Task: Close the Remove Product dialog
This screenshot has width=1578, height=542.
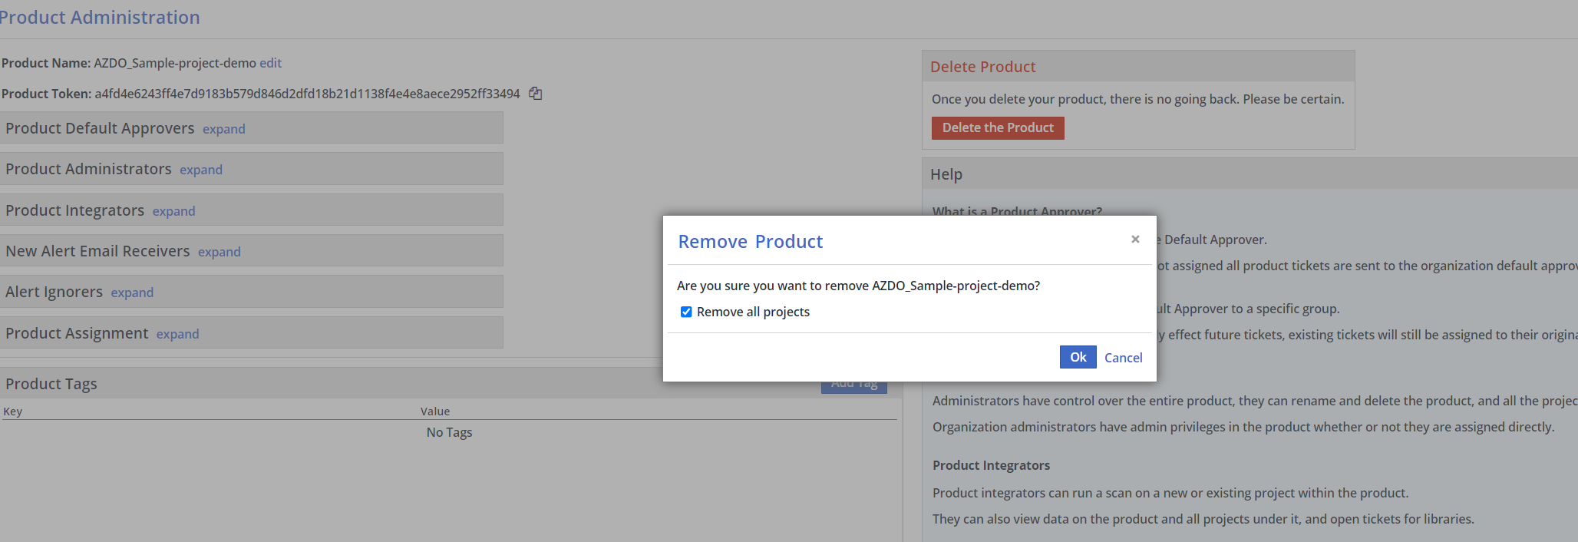Action: (x=1135, y=240)
